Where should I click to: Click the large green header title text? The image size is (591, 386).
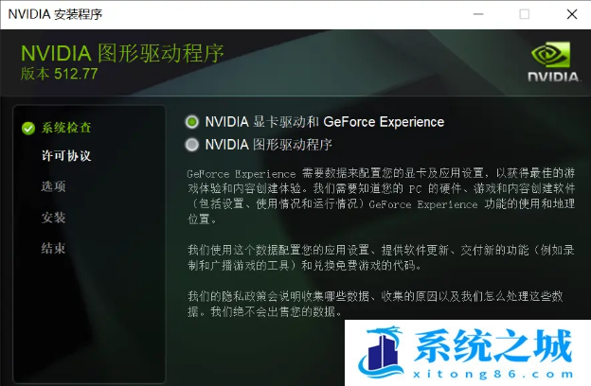[122, 53]
